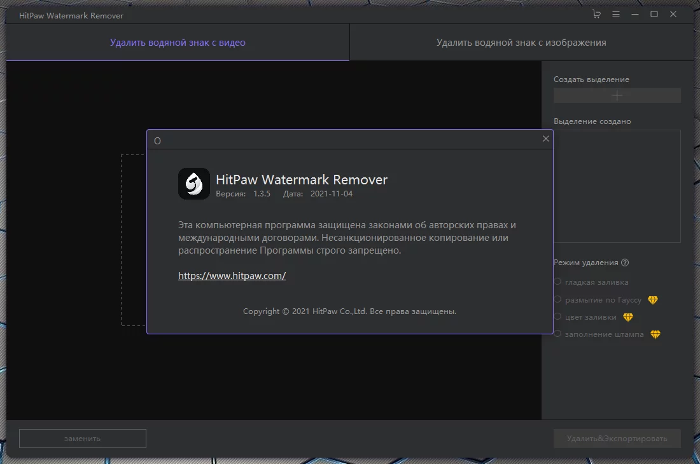Select цвет заливки removal mode
700x464 pixels.
(557, 317)
